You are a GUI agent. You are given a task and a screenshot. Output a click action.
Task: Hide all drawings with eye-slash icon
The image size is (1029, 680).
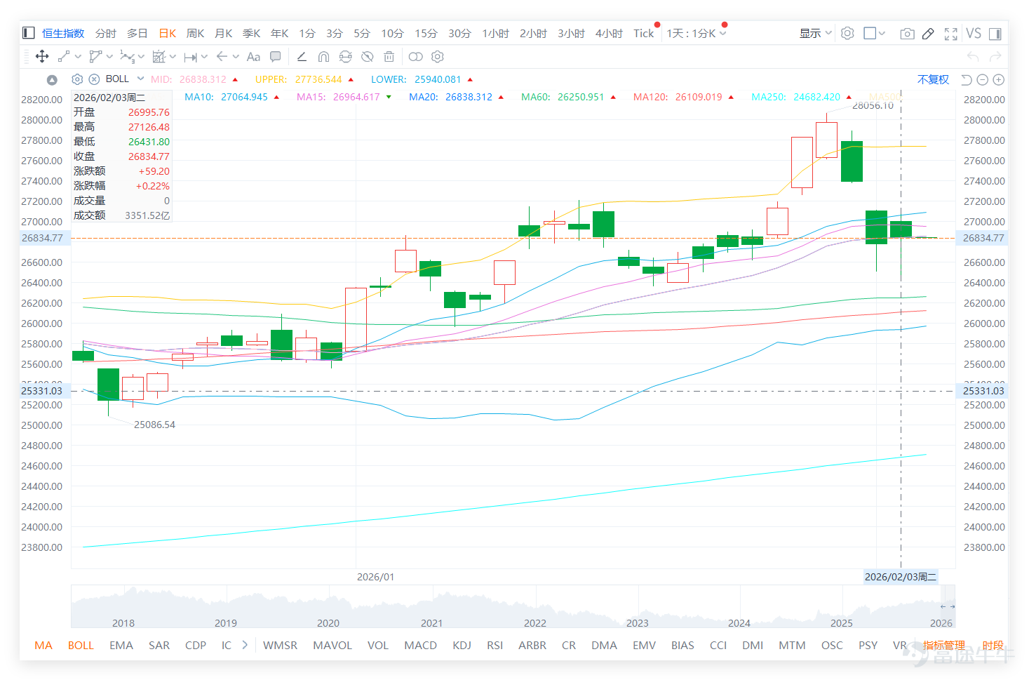coord(367,57)
